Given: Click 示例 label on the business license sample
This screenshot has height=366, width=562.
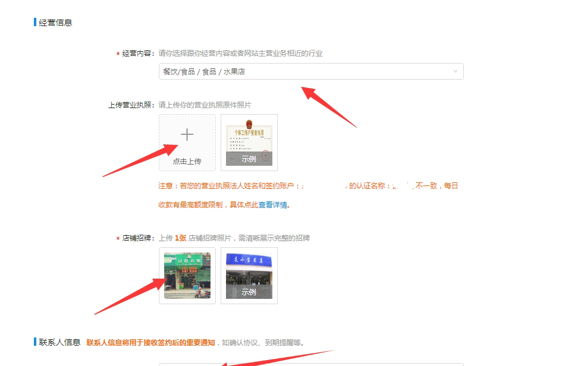Looking at the screenshot, I should [249, 159].
